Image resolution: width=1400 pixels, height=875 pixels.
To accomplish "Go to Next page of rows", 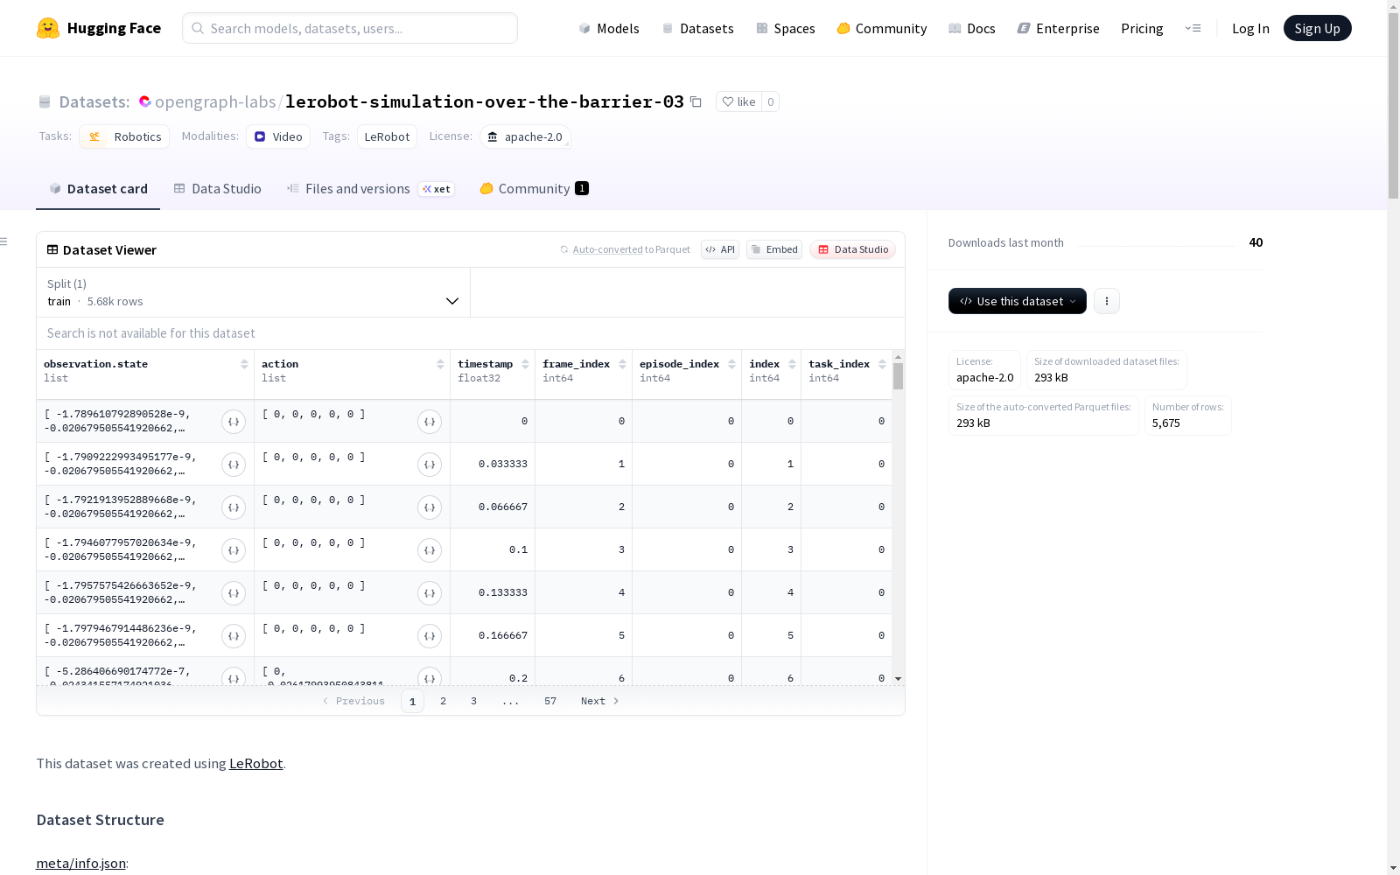I will (x=600, y=701).
